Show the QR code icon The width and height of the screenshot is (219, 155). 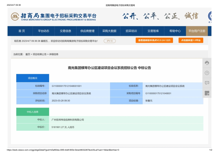(x=207, y=93)
